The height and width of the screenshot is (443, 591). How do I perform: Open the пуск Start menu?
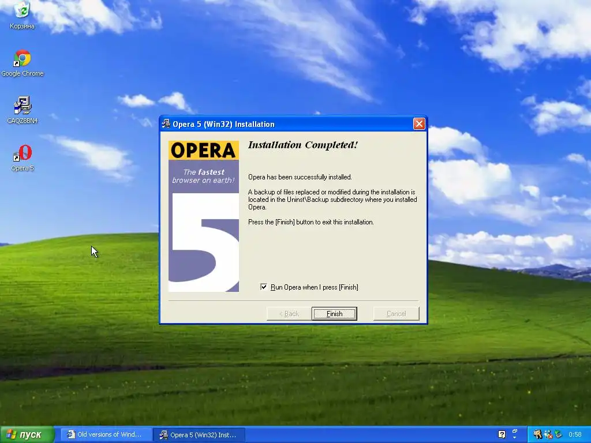pyautogui.click(x=27, y=435)
